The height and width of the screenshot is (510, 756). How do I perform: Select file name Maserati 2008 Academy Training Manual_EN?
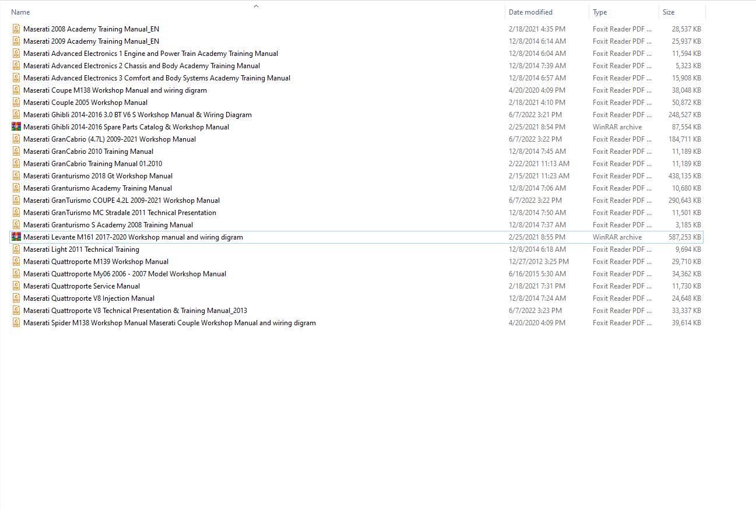91,29
